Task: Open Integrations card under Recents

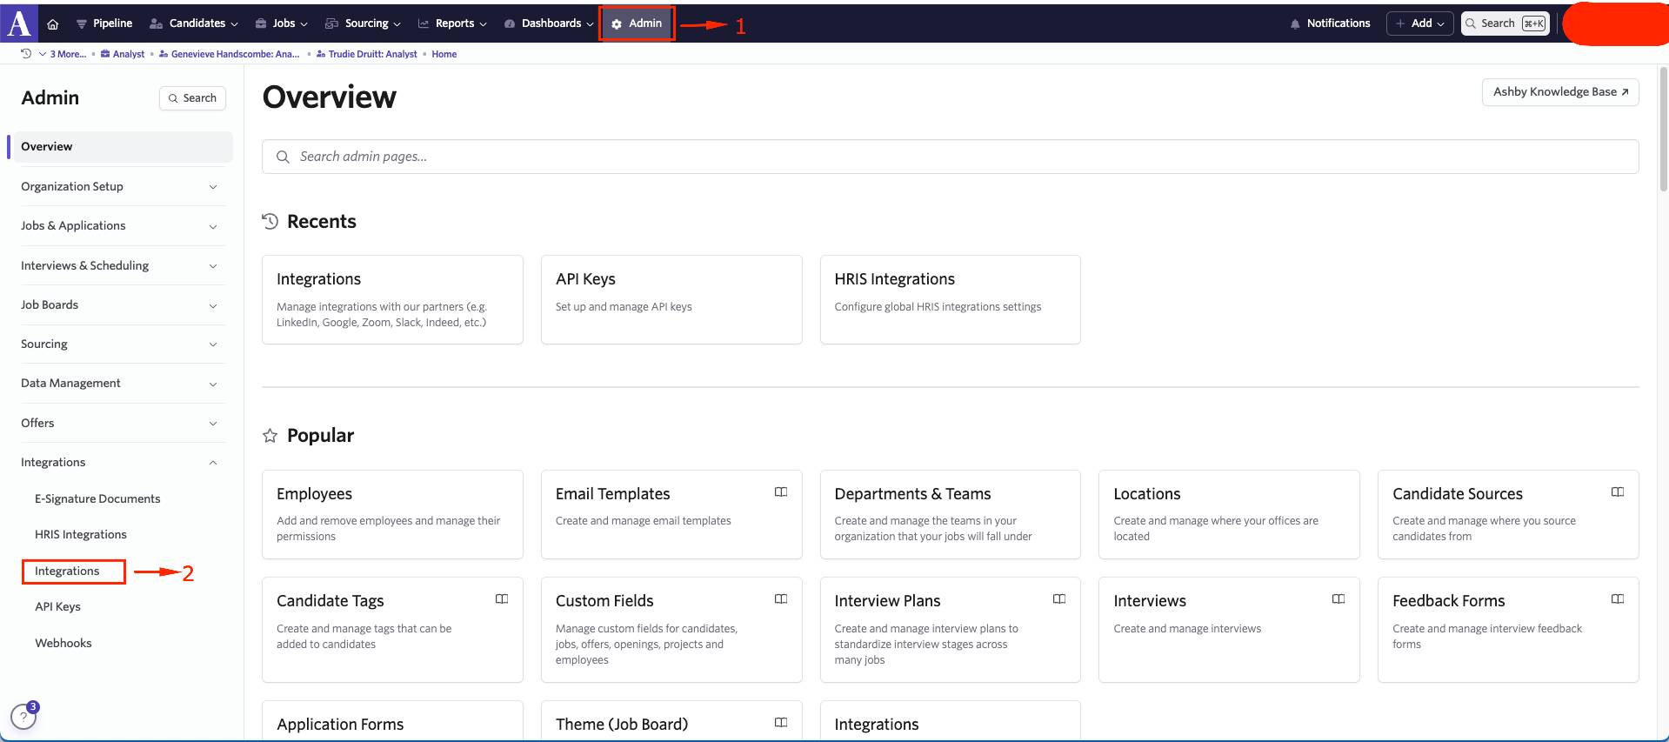Action: coord(392,299)
